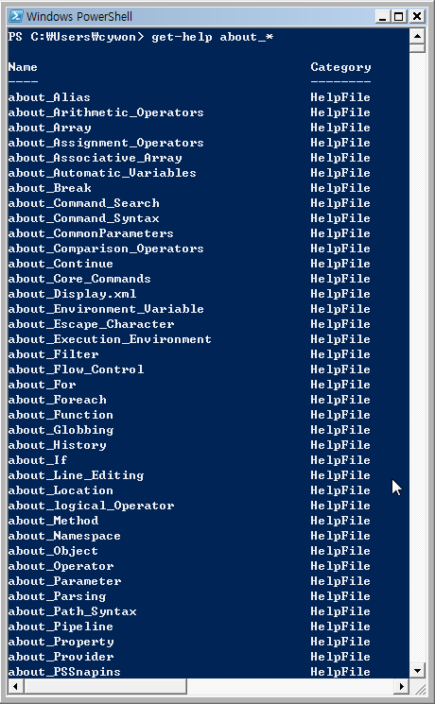Click the Windows PowerShell title bar text

[x=79, y=17]
